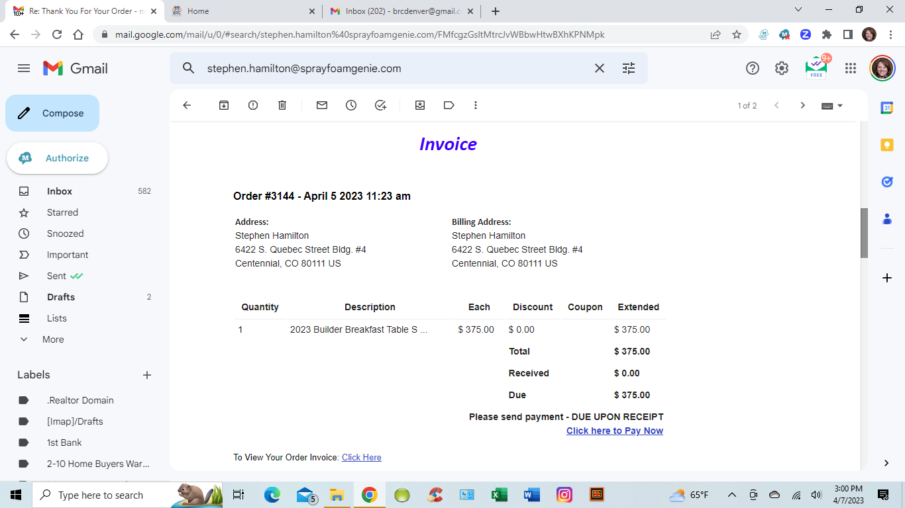
Task: Click the search mail input field
Action: 391,68
